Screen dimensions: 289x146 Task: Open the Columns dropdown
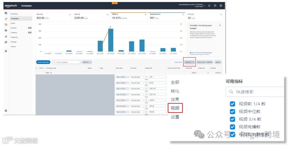coord(190,62)
